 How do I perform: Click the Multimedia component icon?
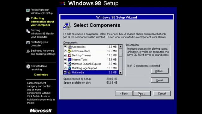pos(69,73)
